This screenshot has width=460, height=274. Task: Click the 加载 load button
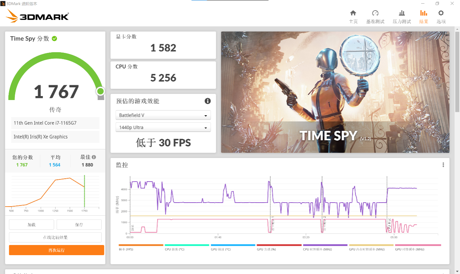pyautogui.click(x=32, y=225)
